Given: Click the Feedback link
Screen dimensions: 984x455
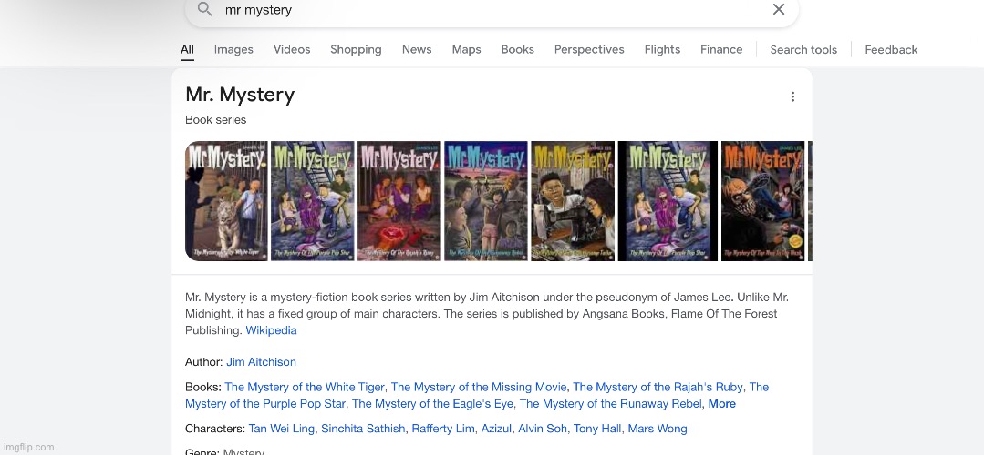Looking at the screenshot, I should click(x=891, y=49).
